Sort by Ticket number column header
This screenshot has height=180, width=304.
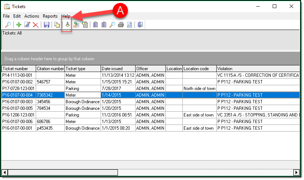point(18,69)
